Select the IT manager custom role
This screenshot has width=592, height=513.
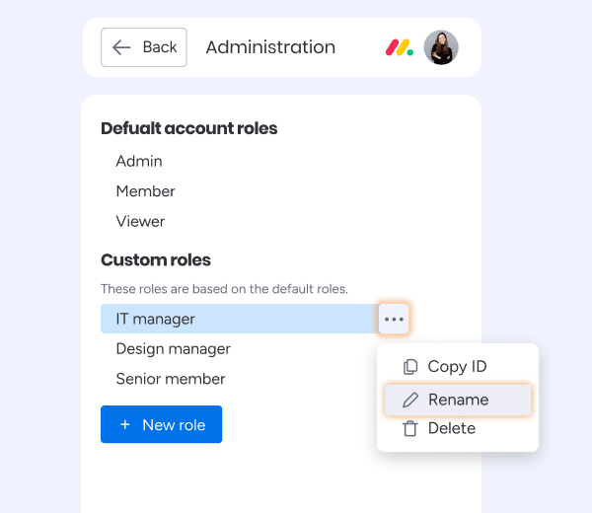240,319
